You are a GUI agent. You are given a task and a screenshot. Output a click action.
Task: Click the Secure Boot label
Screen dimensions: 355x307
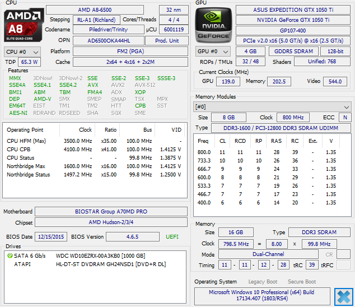(x=302, y=282)
